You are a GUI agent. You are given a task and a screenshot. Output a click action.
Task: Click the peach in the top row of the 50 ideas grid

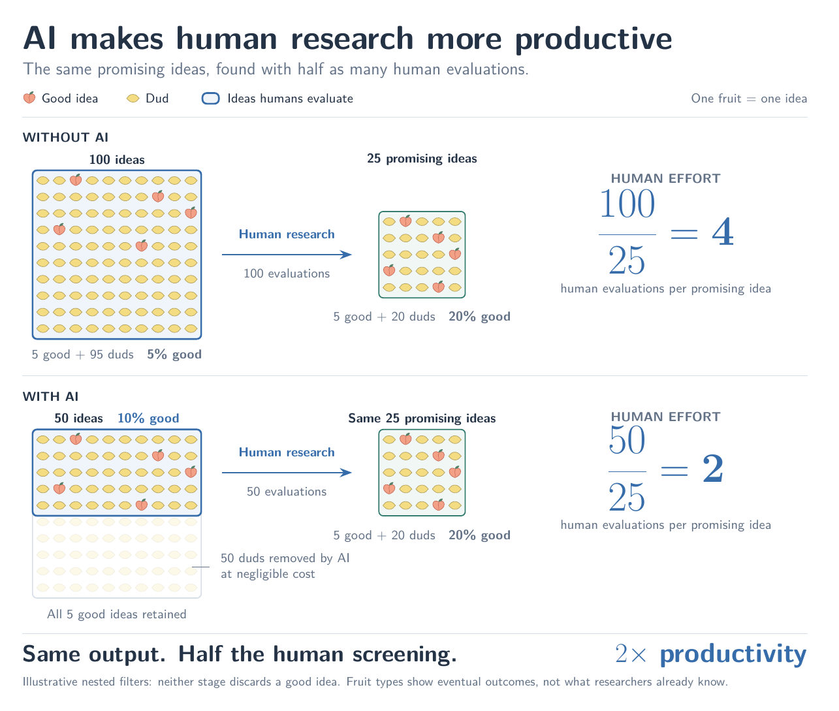pyautogui.click(x=76, y=439)
